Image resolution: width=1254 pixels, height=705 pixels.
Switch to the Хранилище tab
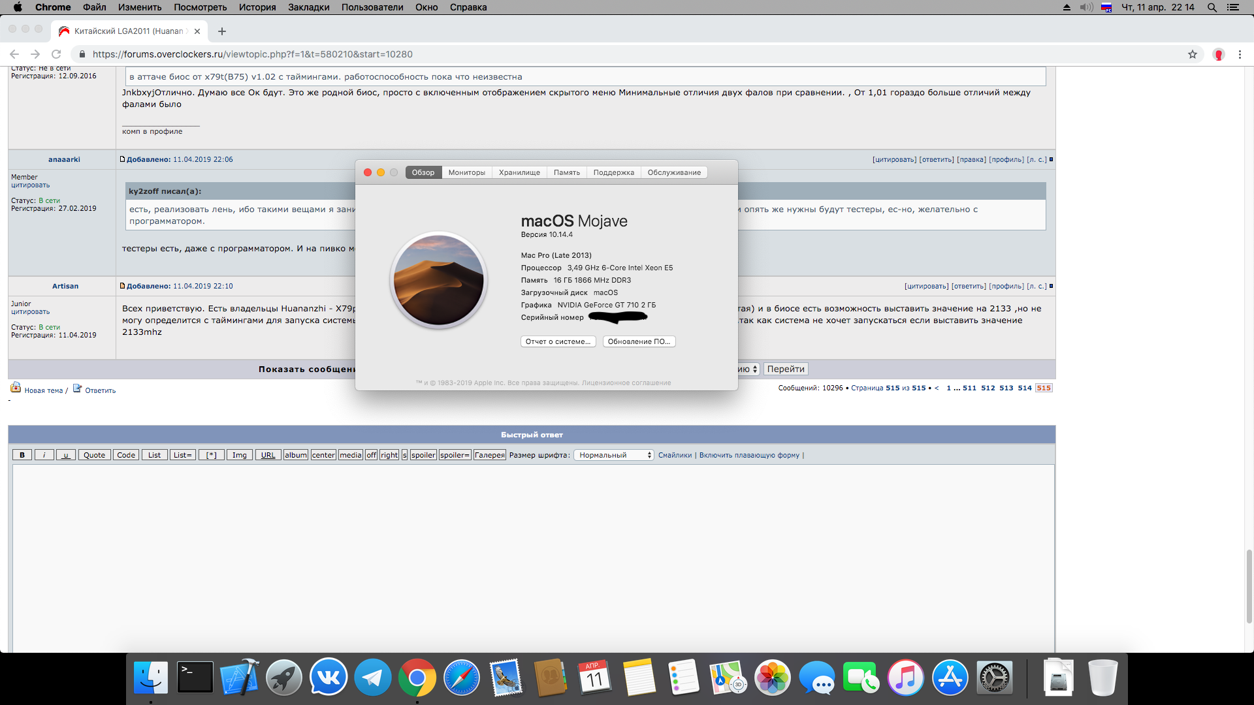519,172
